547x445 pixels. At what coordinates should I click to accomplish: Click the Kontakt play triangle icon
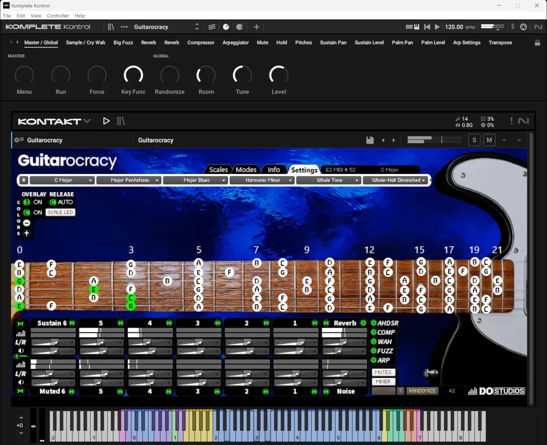pos(106,121)
